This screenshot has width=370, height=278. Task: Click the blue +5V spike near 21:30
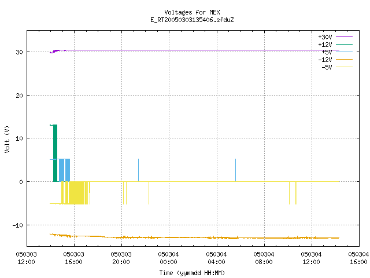coord(139,170)
